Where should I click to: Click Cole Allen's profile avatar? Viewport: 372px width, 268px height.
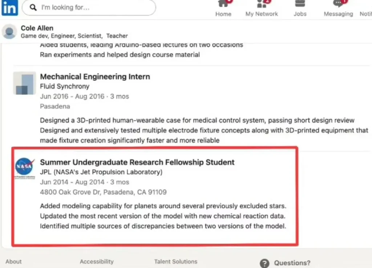[x=9, y=32]
